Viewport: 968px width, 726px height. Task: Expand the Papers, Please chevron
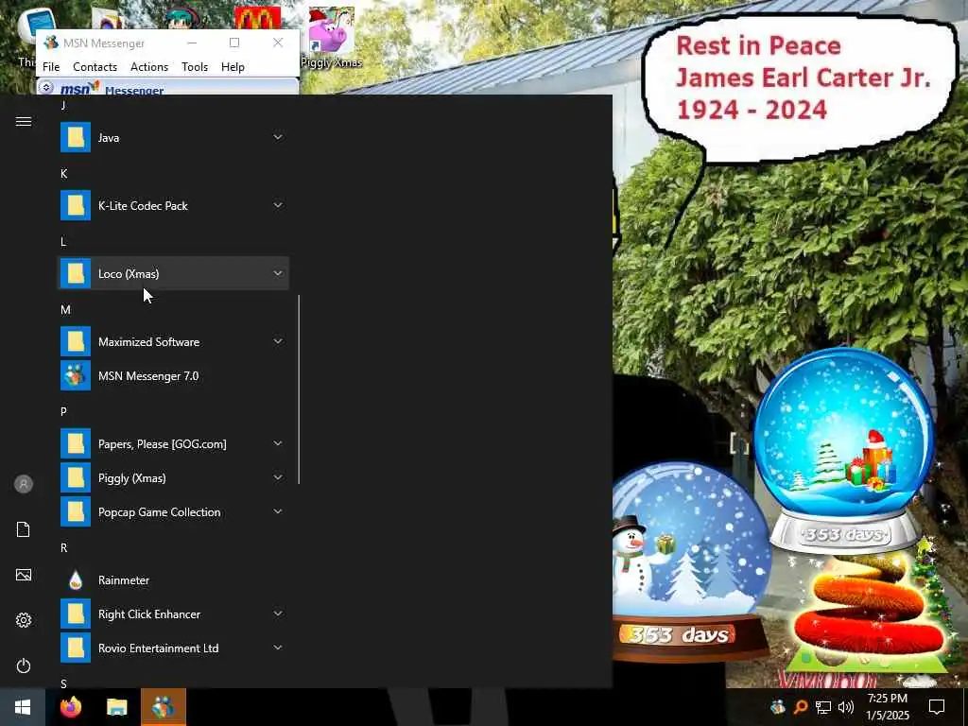[x=278, y=443]
